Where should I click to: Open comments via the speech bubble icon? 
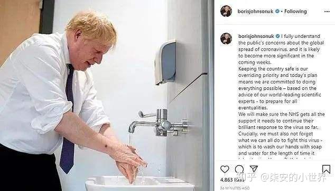coord(239,169)
